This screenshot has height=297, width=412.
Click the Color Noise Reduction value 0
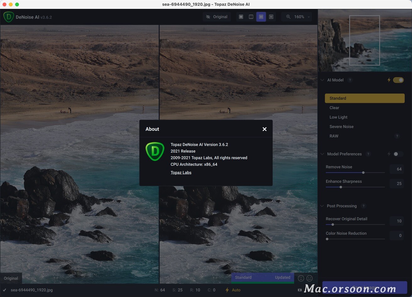point(397,236)
